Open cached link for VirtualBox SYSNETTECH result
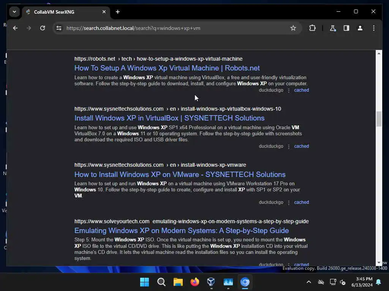The height and width of the screenshot is (291, 389). [x=301, y=146]
